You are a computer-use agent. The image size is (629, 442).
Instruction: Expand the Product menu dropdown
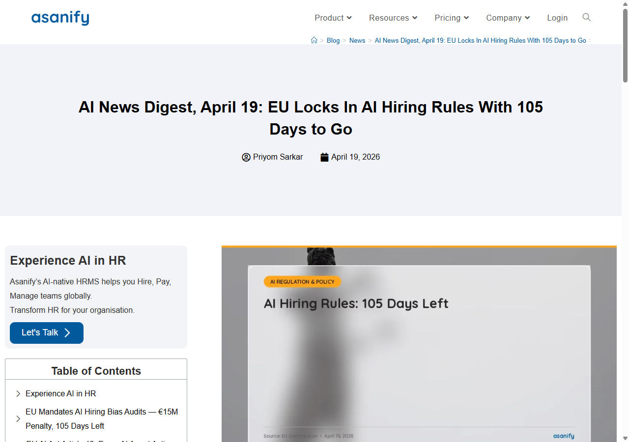(x=333, y=18)
